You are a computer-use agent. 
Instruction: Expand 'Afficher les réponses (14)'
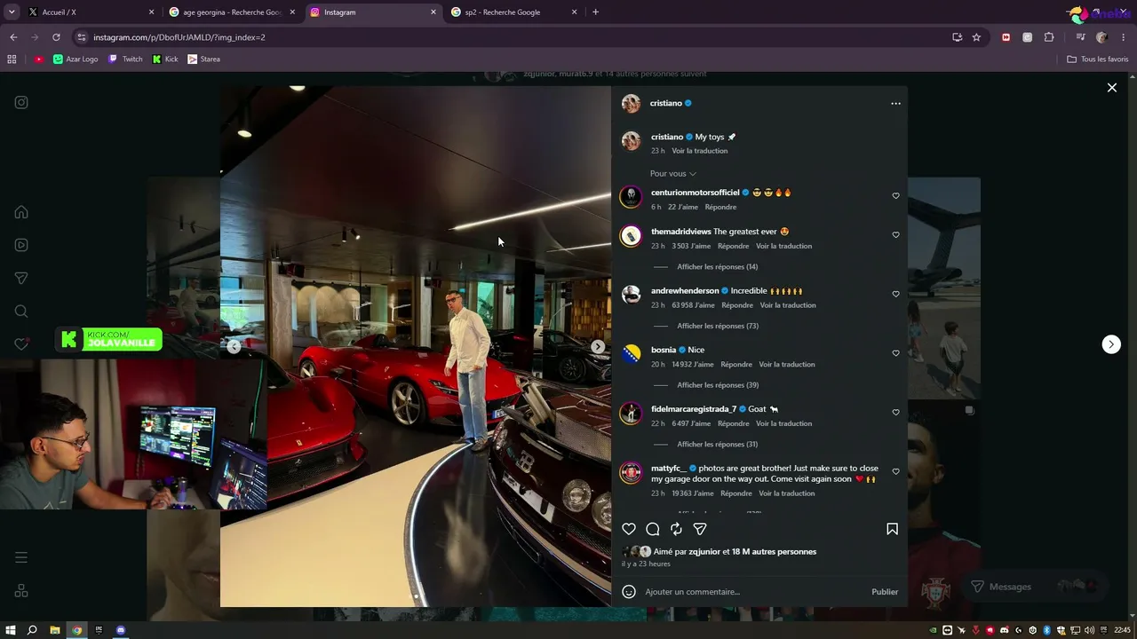point(717,267)
